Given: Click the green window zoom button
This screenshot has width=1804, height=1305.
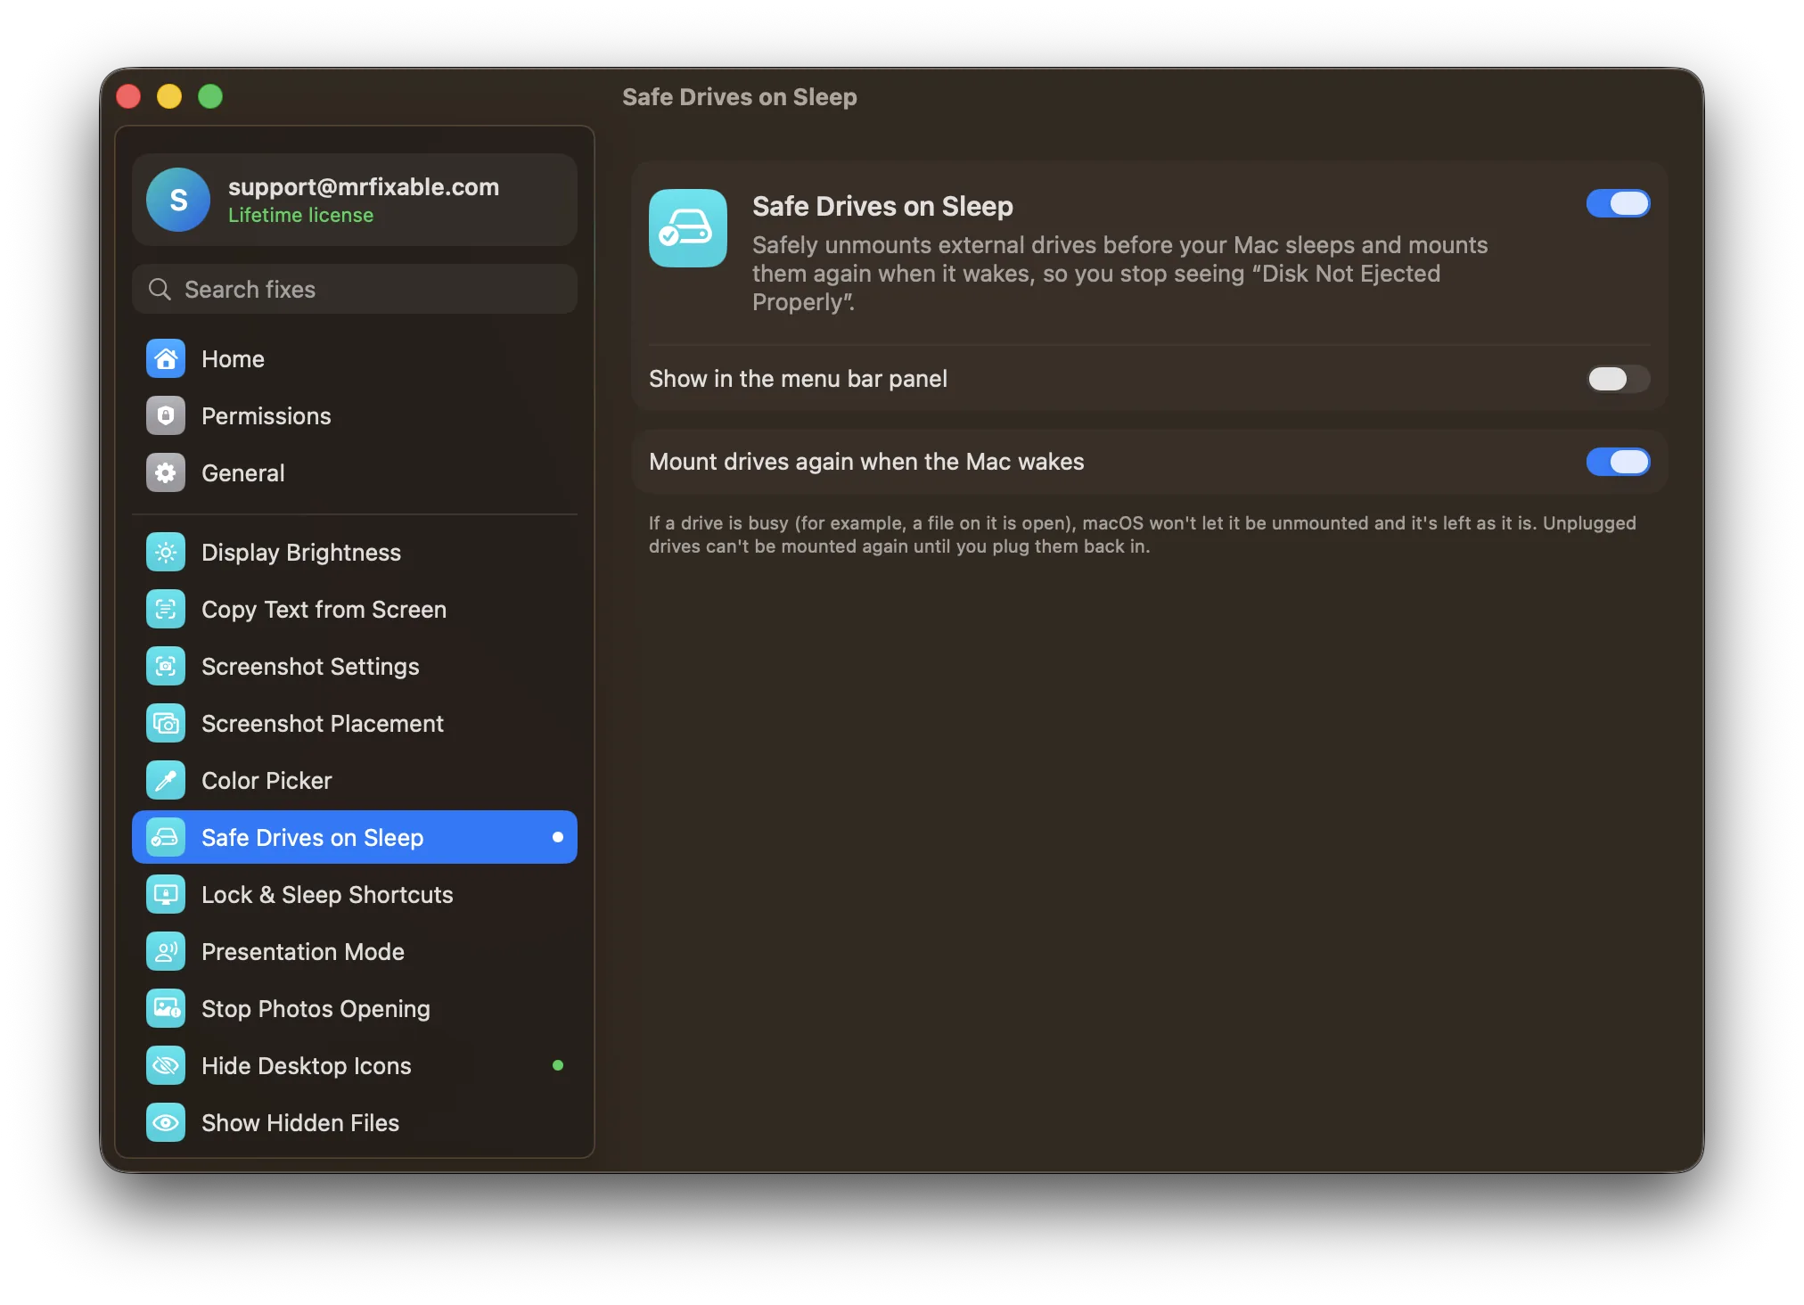Looking at the screenshot, I should (210, 96).
